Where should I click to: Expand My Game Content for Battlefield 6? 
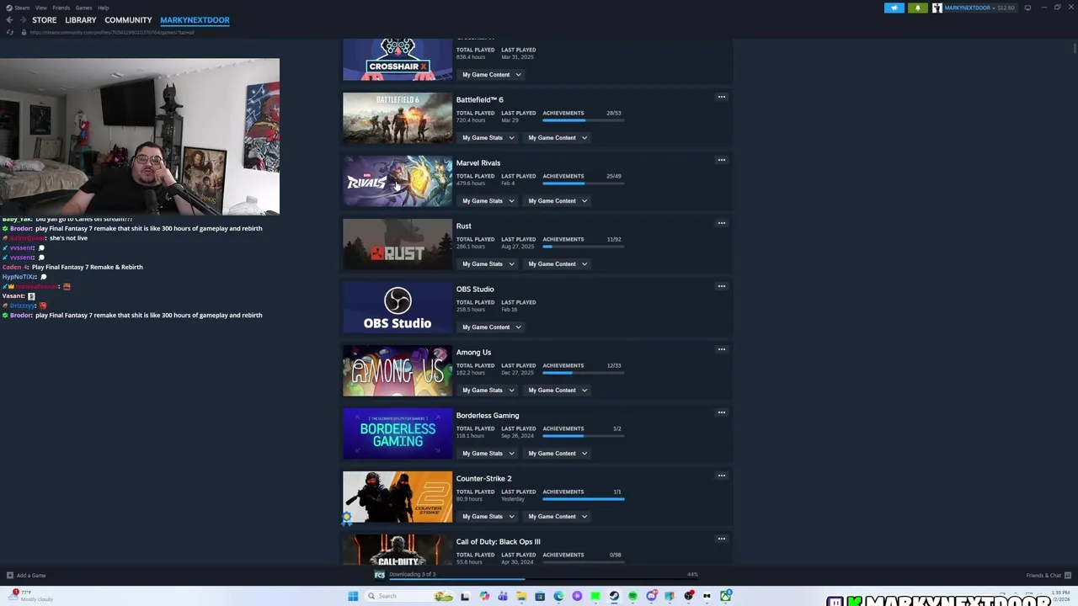point(558,138)
